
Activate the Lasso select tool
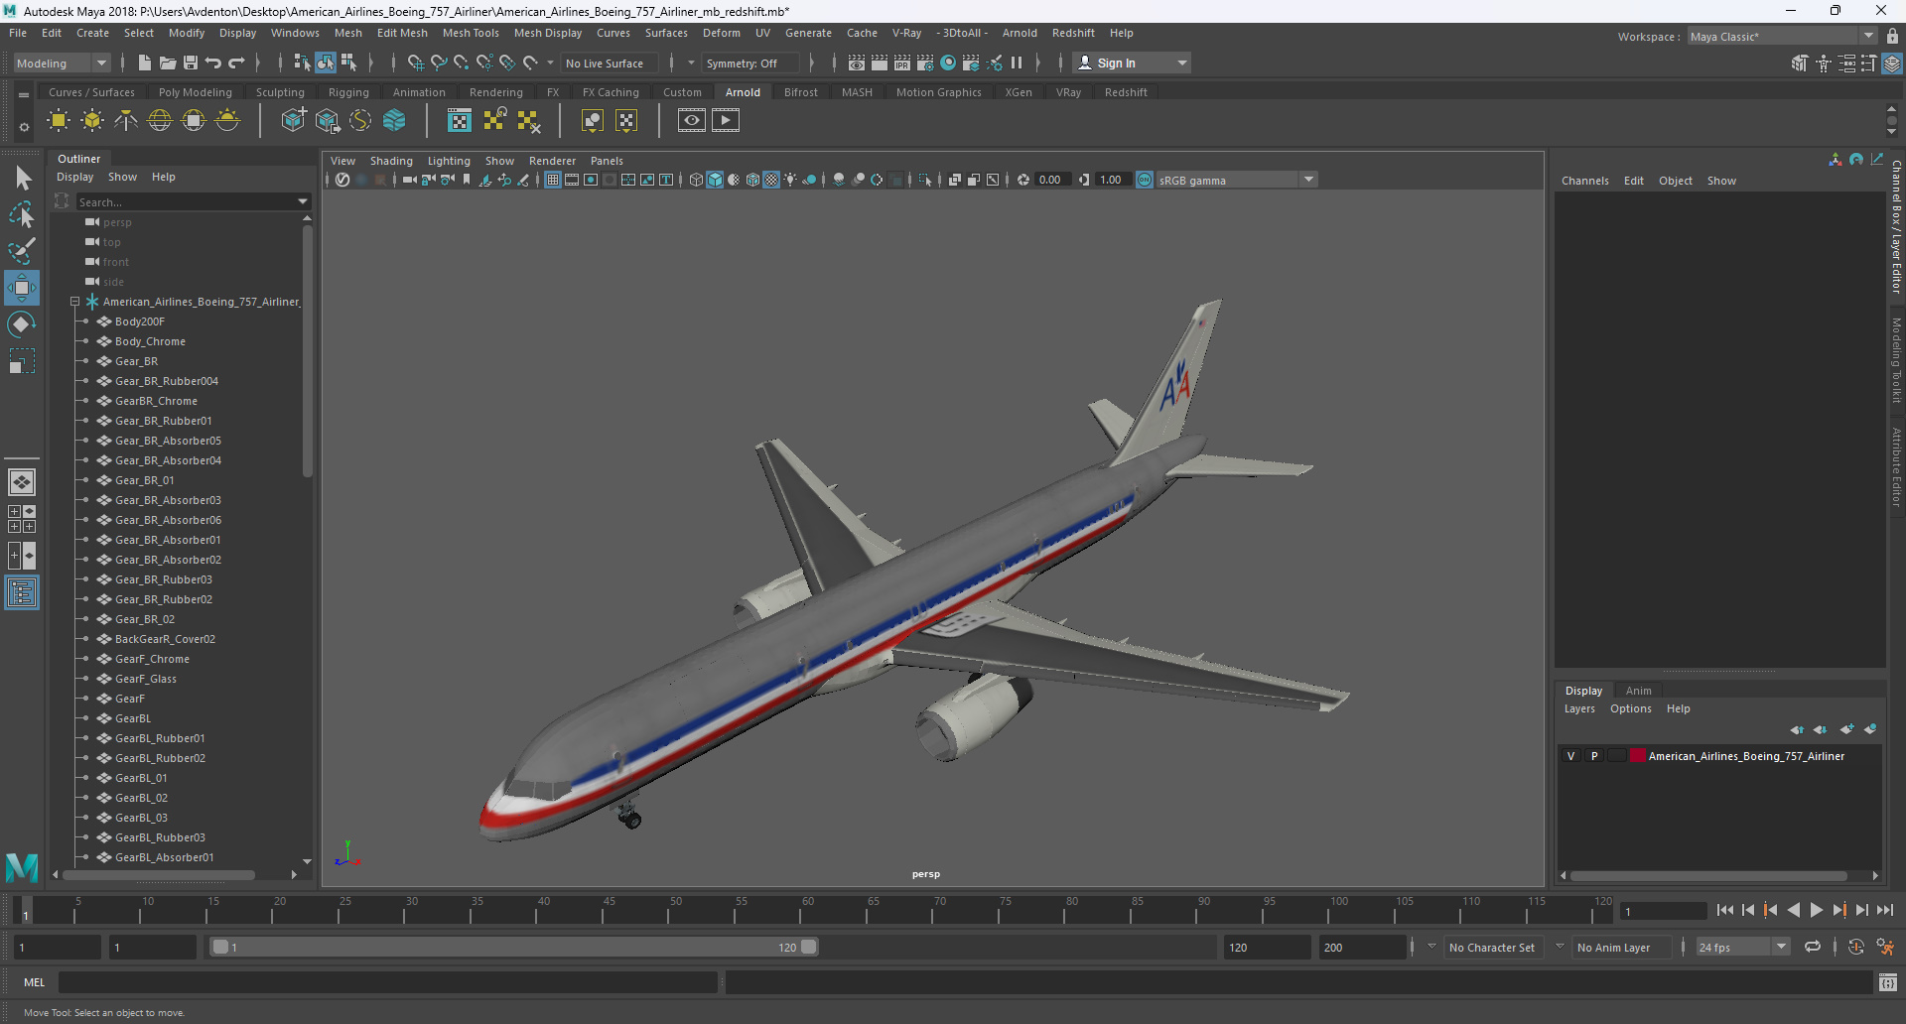22,214
